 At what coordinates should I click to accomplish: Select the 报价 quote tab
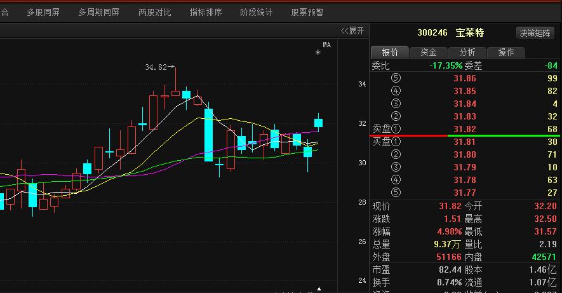coord(390,52)
